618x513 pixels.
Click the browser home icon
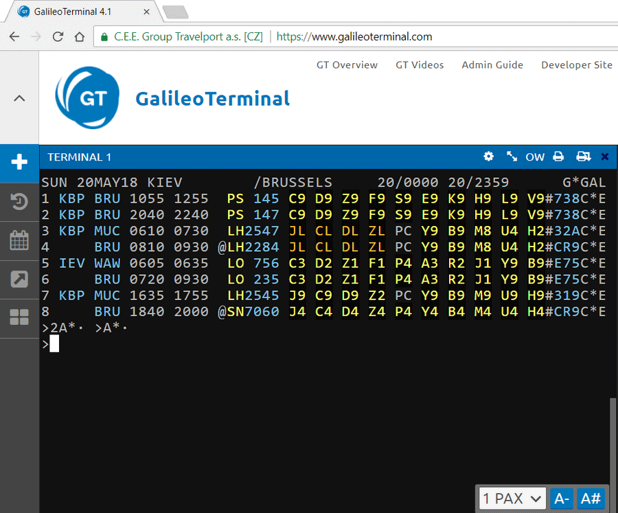[x=80, y=36]
